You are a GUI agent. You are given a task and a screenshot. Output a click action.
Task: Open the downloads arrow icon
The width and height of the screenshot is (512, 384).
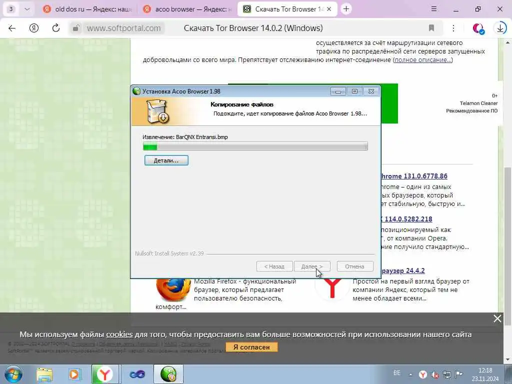point(500,28)
